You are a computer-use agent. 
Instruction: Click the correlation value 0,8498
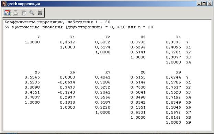138,97
